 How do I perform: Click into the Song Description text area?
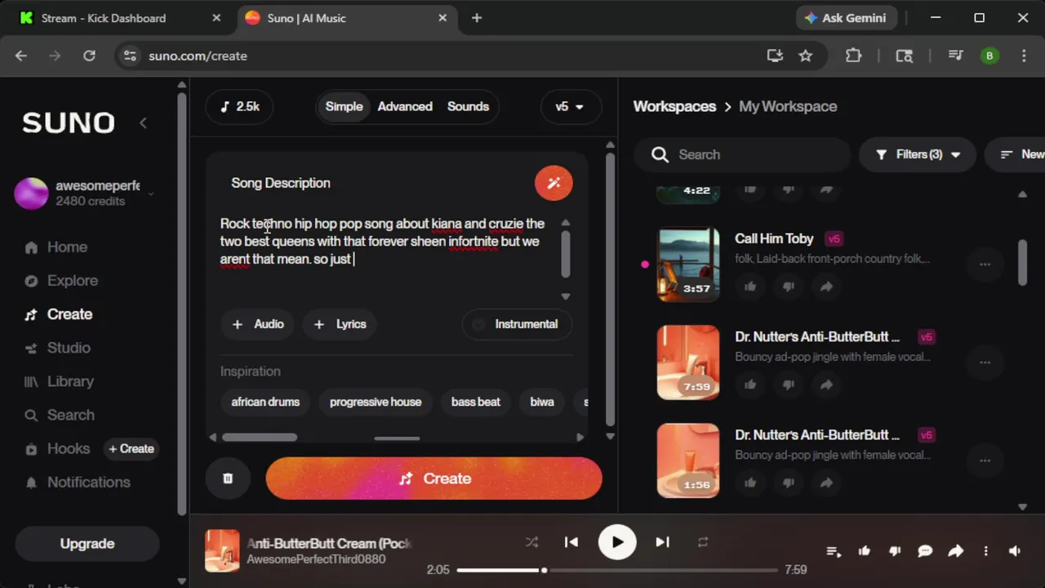click(x=388, y=257)
